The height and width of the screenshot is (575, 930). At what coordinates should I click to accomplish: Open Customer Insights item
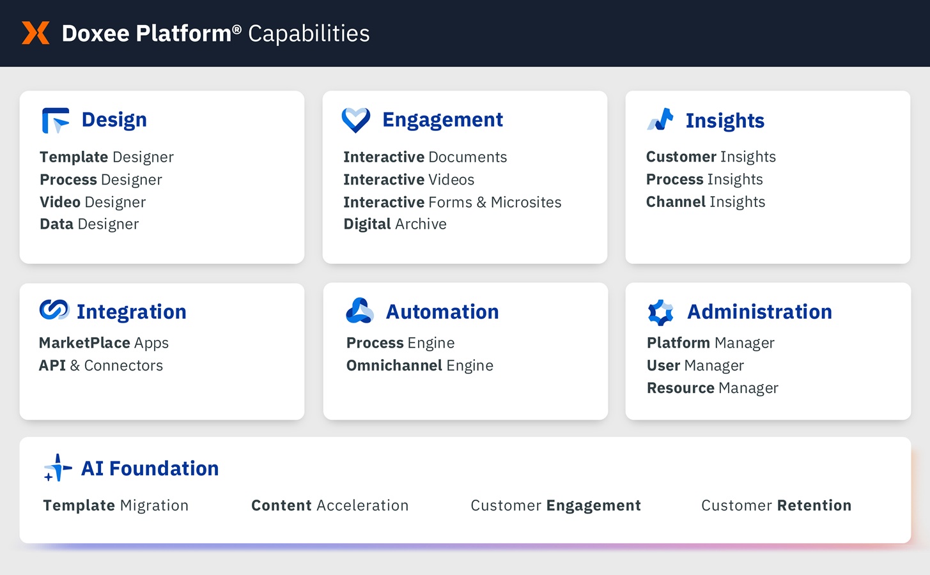click(711, 157)
